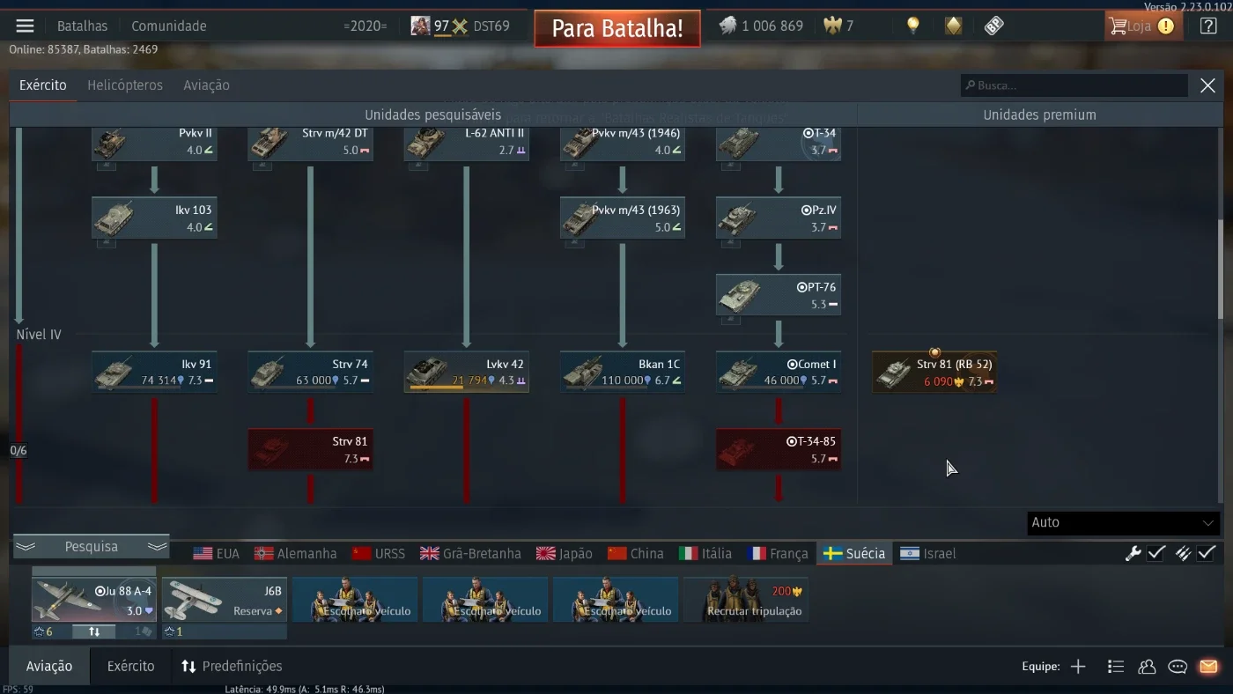Toggle the auto-repair checkbox
Image resolution: width=1233 pixels, height=694 pixels.
tap(1157, 553)
